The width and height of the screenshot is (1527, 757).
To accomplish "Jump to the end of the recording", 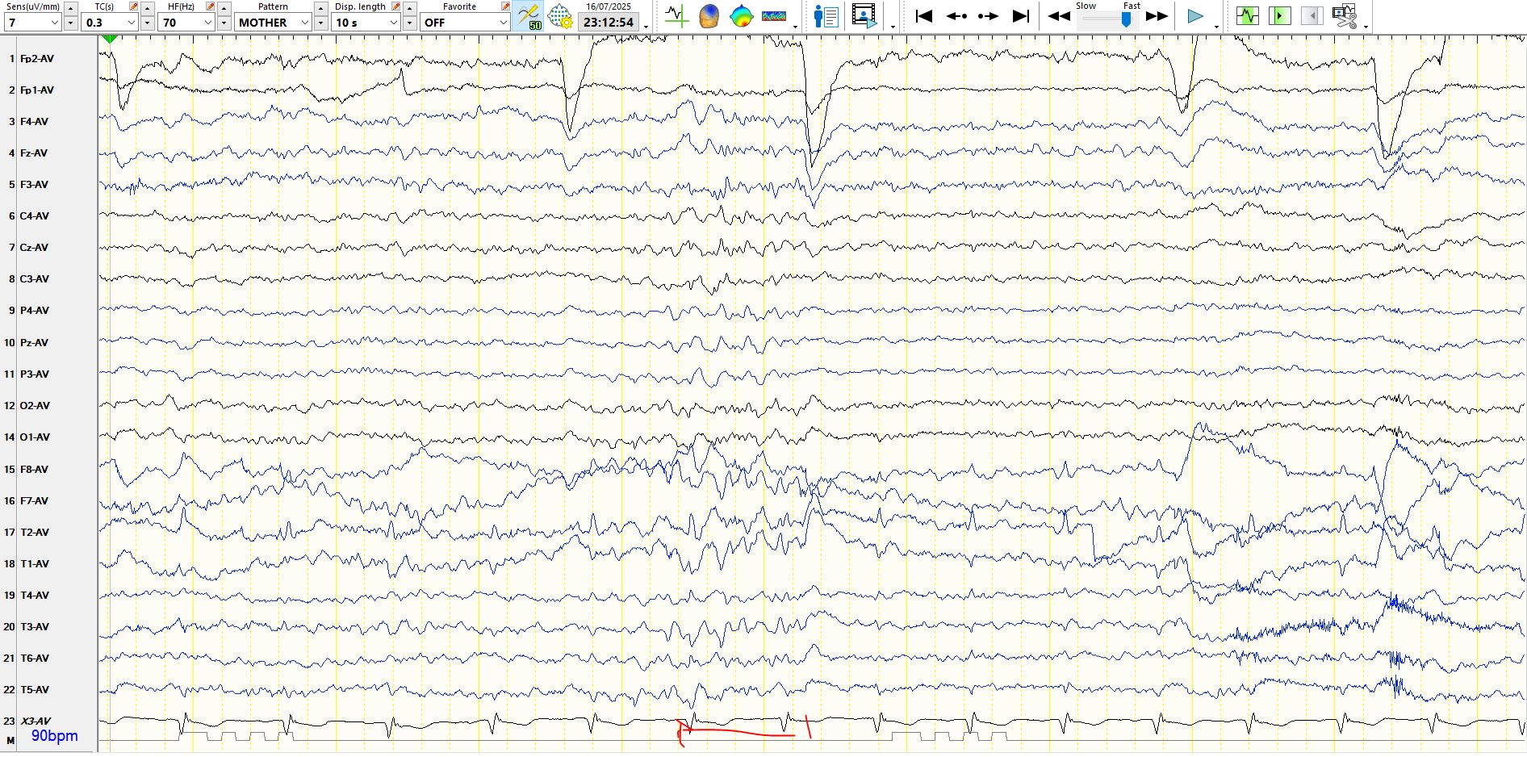I will 1021,15.
